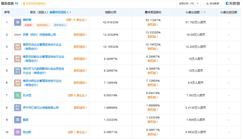This screenshot has width=243, height=139.
Task: Open 股权链 under 13.33326%
Action: click(x=153, y=37)
